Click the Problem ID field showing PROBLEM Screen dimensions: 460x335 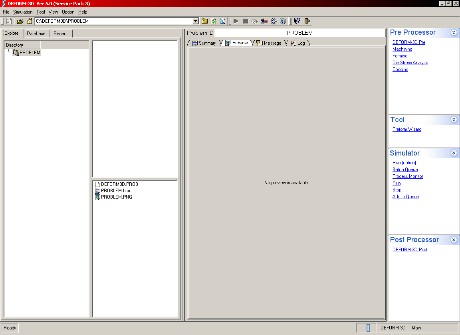299,33
